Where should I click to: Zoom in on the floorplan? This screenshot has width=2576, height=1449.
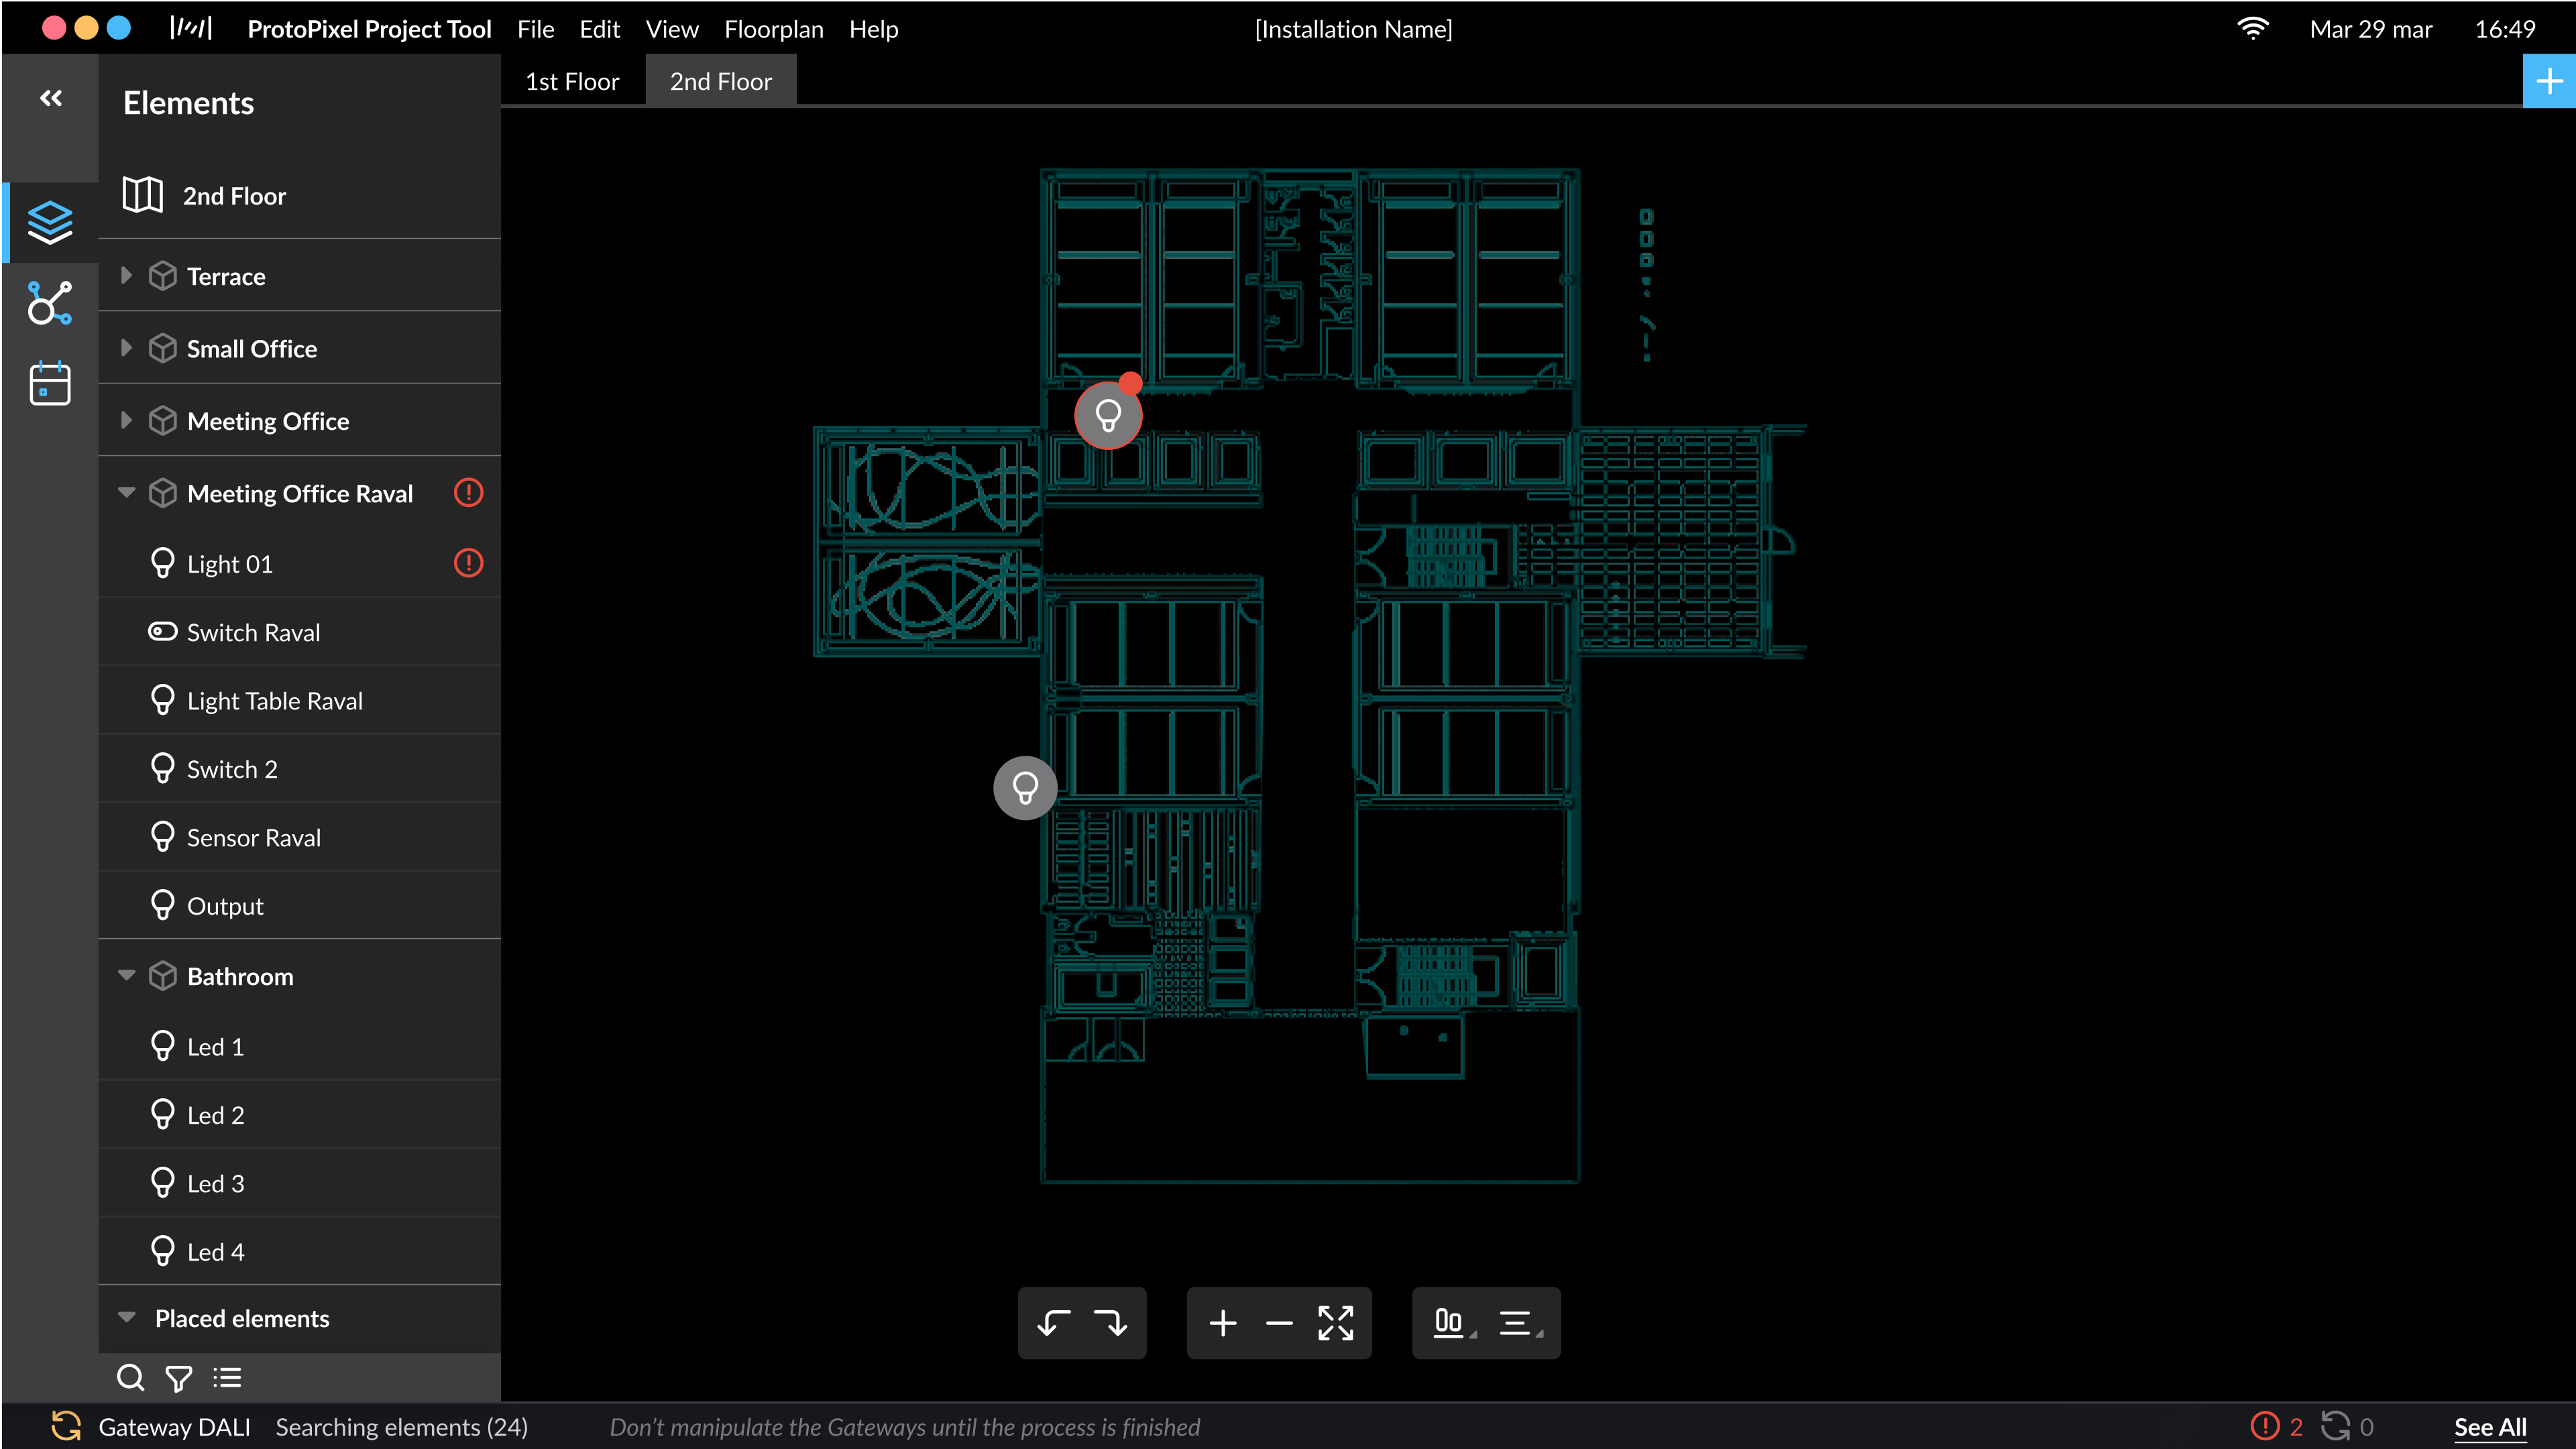click(1223, 1323)
